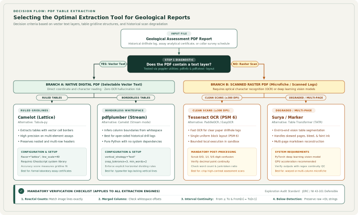
Task: Click 'Alternative: Camelot (Stream mode)' text
Action: (126, 122)
